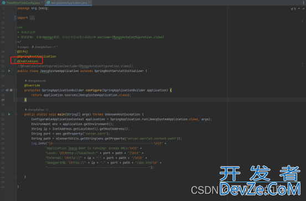Collapse the Javadoc comment block
The width and height of the screenshot is (306, 201).
(16, 28)
